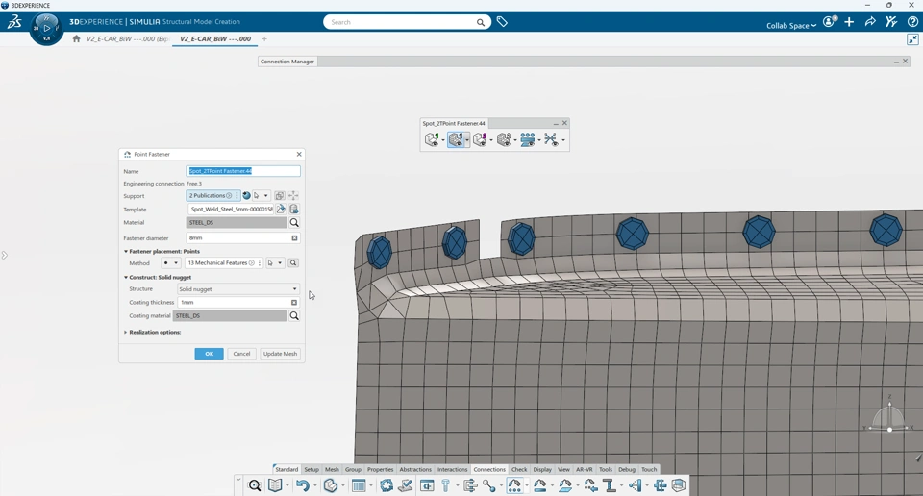
Task: Click the zoom fit magnifier in bottom toolbar
Action: 255,486
